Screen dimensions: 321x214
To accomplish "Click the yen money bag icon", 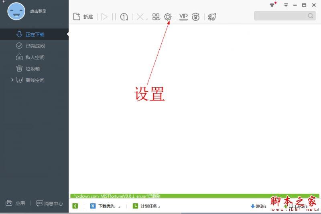I will [196, 17].
